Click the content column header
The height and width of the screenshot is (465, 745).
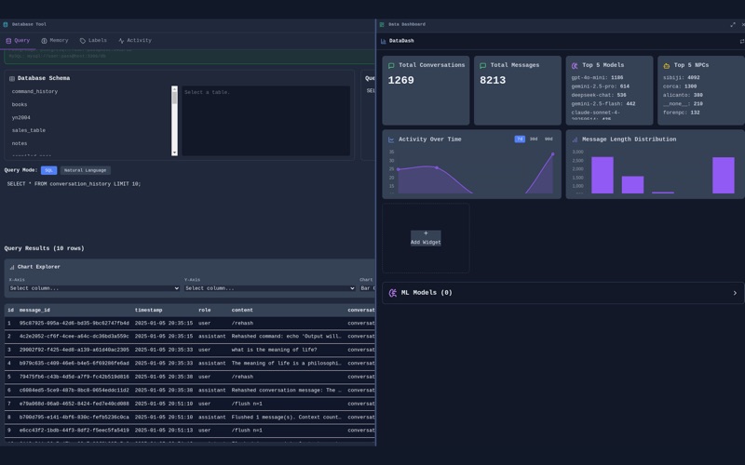click(x=242, y=311)
